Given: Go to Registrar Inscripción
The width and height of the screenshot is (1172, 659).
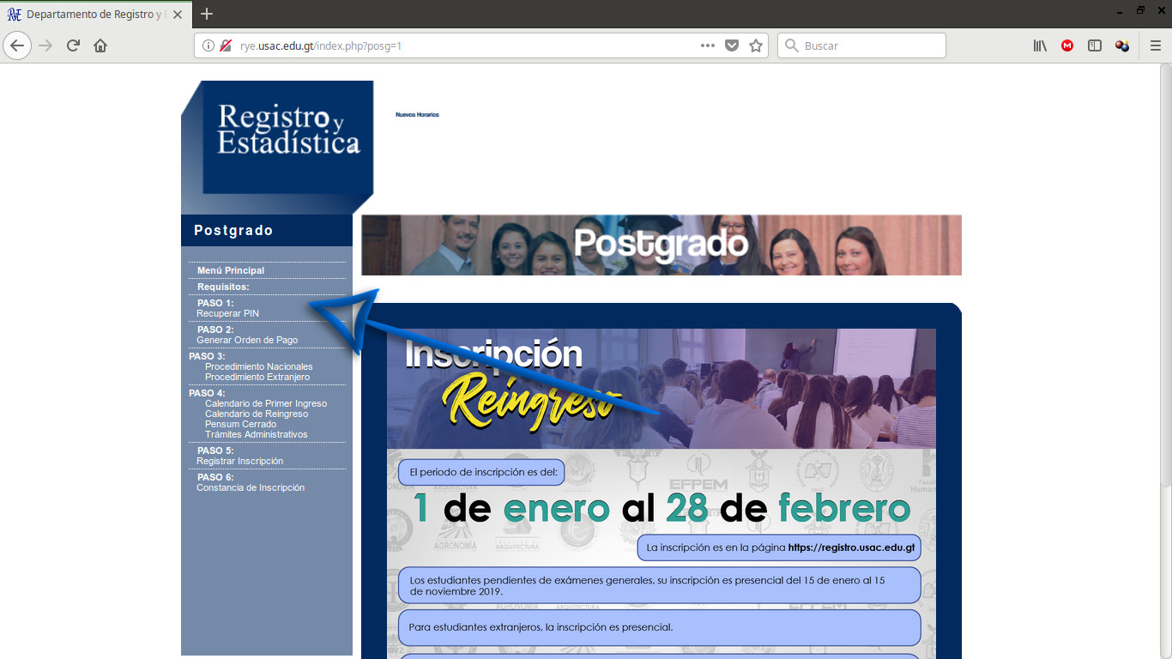Looking at the screenshot, I should 239,461.
